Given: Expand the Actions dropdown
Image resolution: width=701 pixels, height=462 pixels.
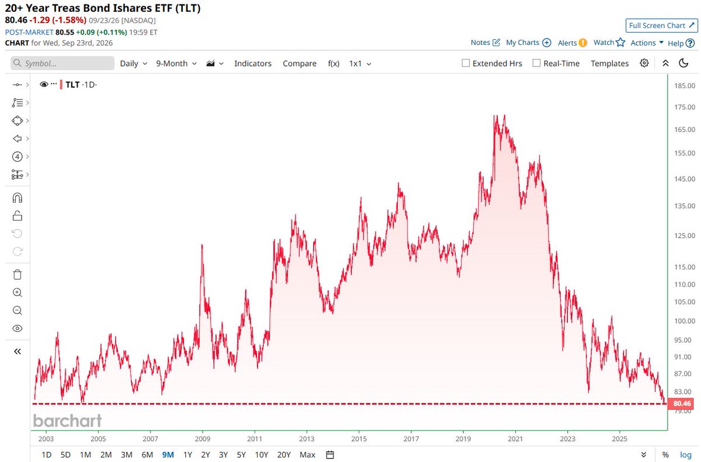Looking at the screenshot, I should 647,43.
